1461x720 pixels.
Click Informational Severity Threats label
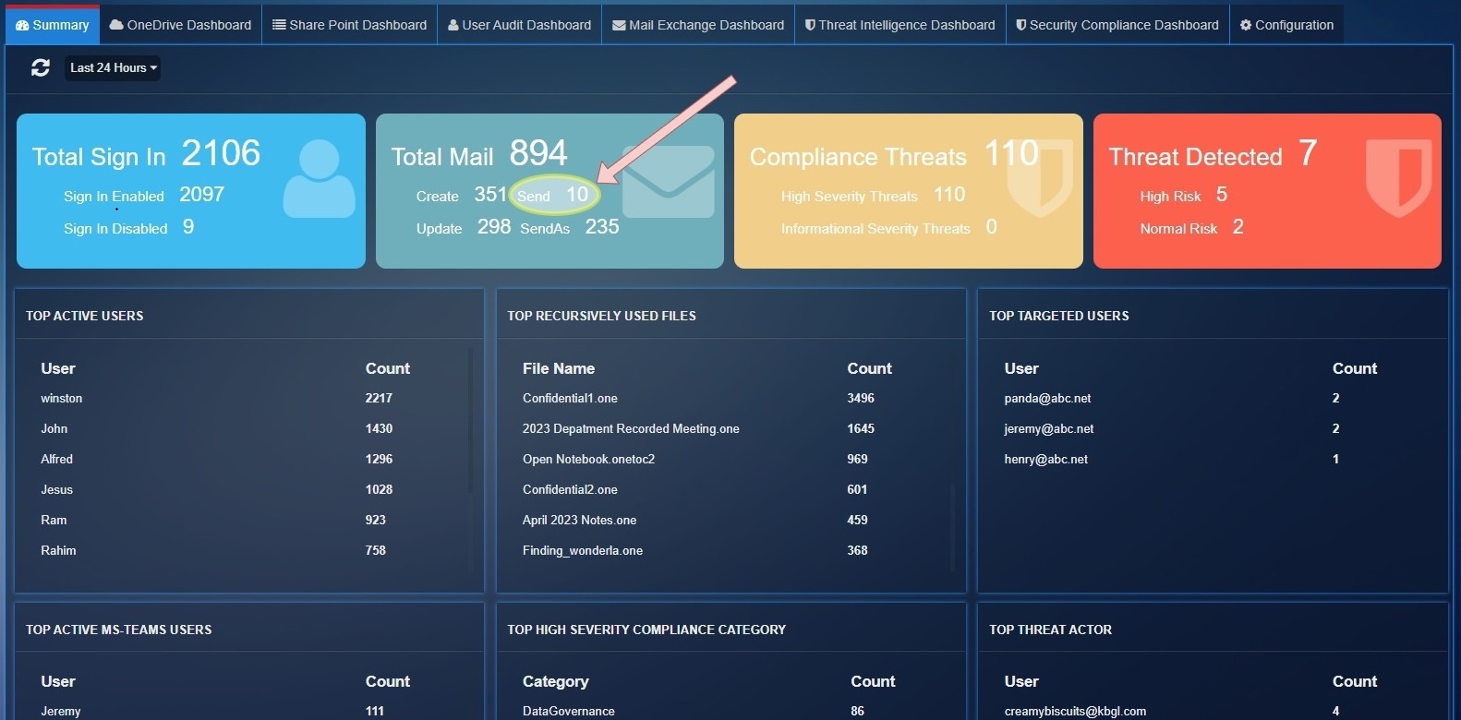875,229
